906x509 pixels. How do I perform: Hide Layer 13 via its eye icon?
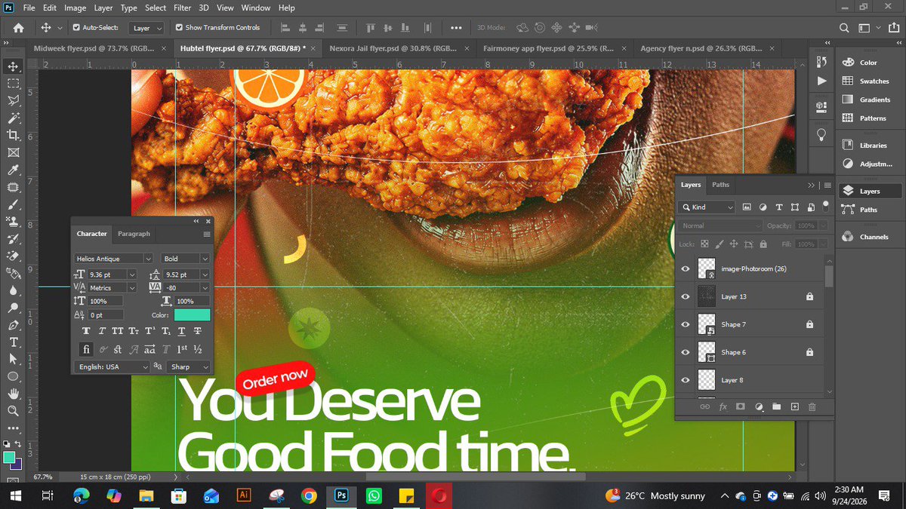point(686,297)
